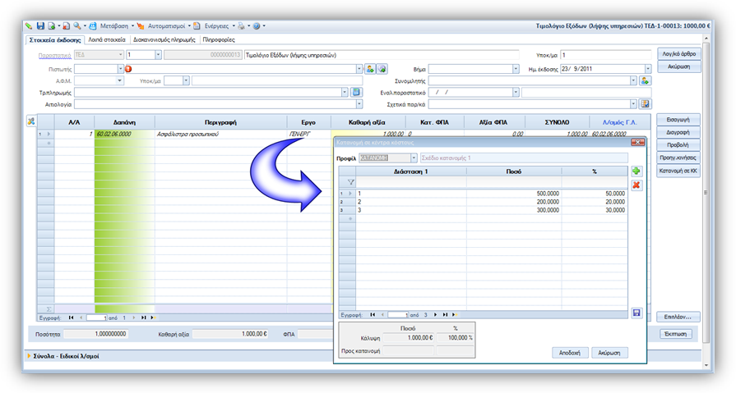
Task: Click the Προβολή button
Action: 678,145
